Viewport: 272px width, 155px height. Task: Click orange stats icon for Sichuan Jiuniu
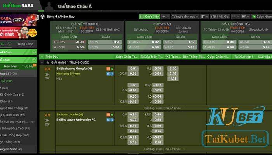pyautogui.click(x=108, y=115)
